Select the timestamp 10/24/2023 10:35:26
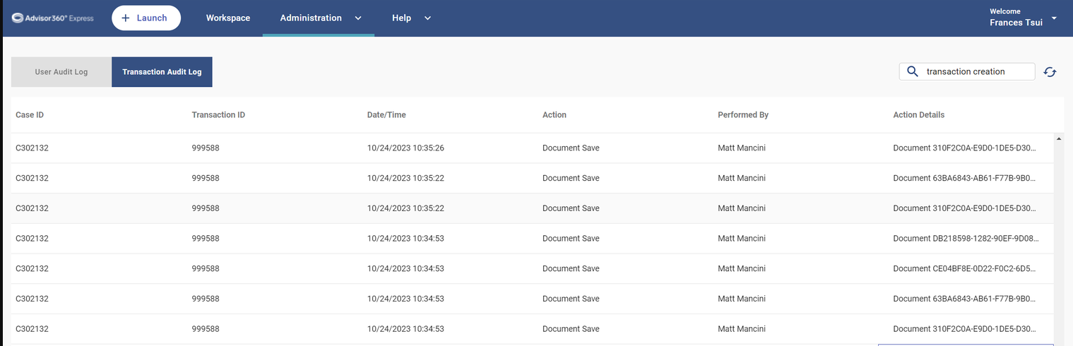Image resolution: width=1073 pixels, height=346 pixels. point(405,148)
